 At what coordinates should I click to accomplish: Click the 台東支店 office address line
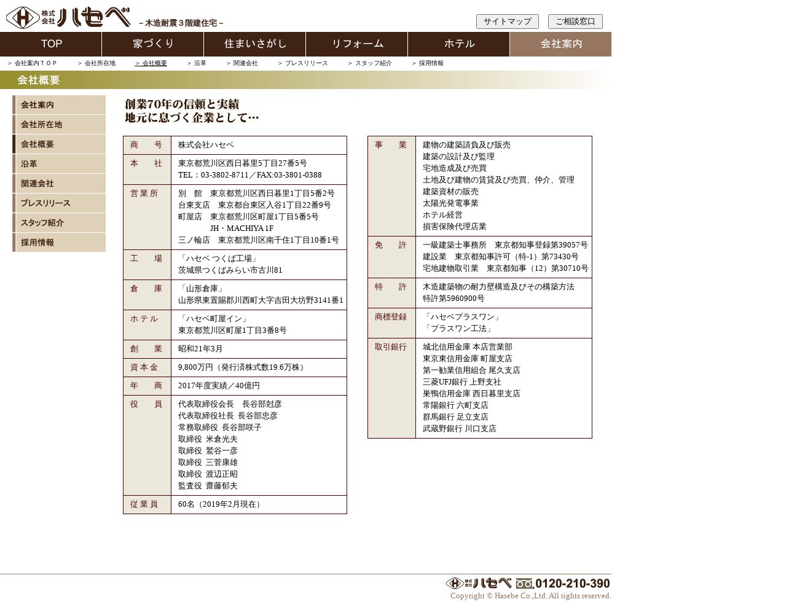pyautogui.click(x=254, y=205)
